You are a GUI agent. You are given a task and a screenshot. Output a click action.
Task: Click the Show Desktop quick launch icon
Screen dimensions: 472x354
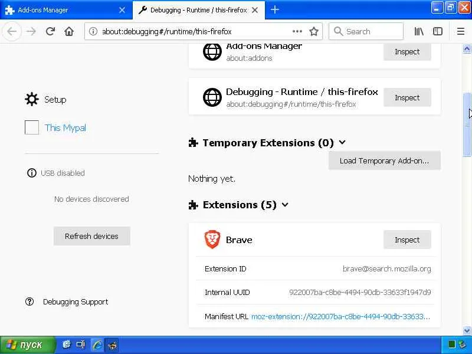pyautogui.click(x=81, y=345)
